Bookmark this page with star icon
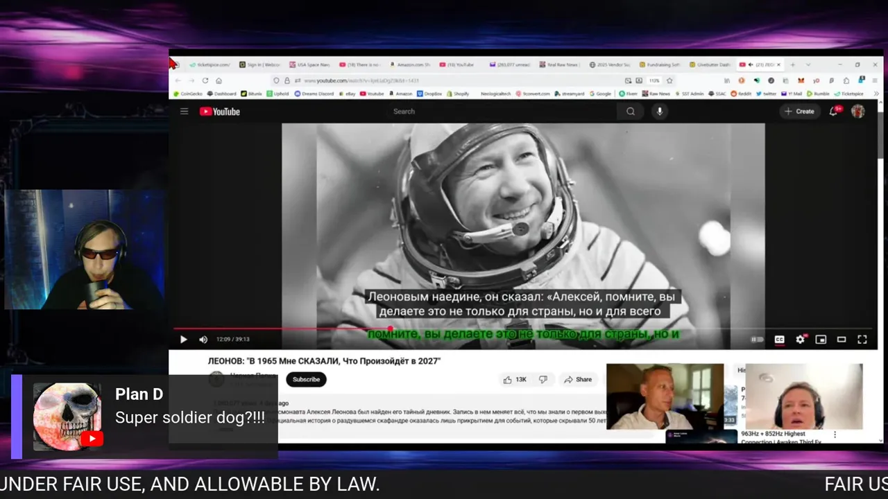The image size is (888, 499). pos(669,80)
